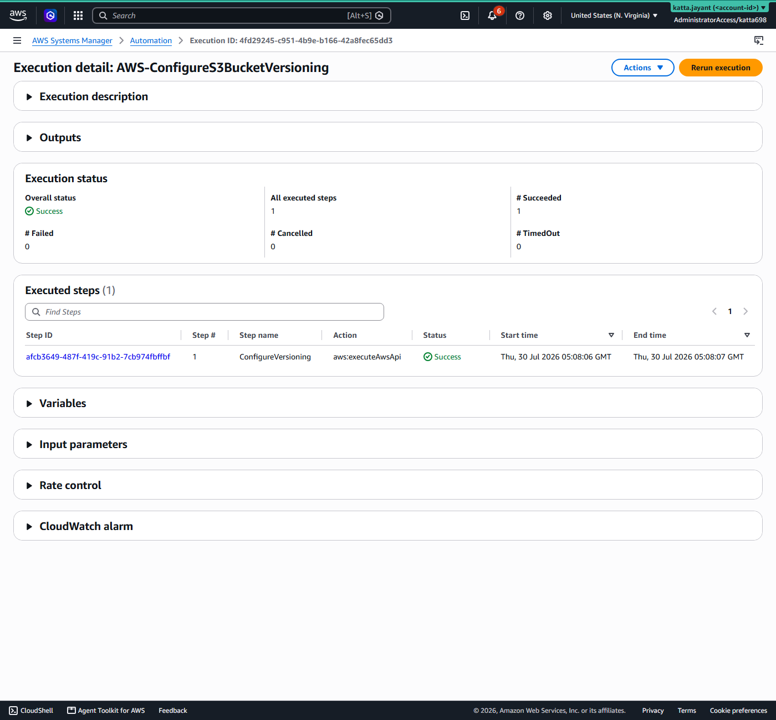
Task: Click the purple Amazon Q icon
Action: 50,16
